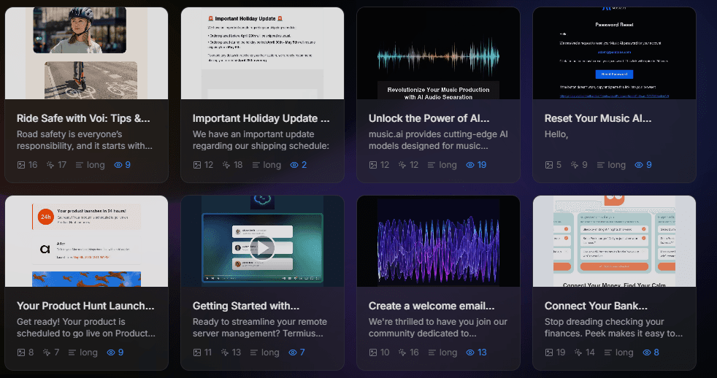Click the image count icon on Ride Safe card
Viewport: 717px width, 378px height.
coord(21,165)
